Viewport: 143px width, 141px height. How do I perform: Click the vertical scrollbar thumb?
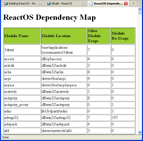(x=140, y=13)
